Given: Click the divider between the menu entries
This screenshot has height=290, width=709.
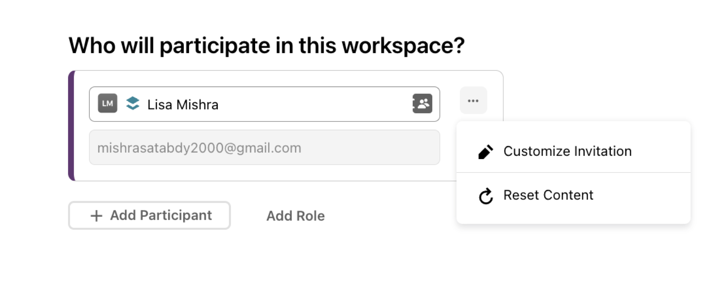Looking at the screenshot, I should [x=573, y=173].
